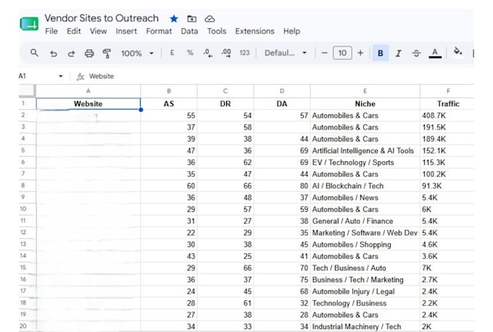493x332 pixels.
Task: Click the Tech / Business / Auto cell
Action: click(x=365, y=268)
